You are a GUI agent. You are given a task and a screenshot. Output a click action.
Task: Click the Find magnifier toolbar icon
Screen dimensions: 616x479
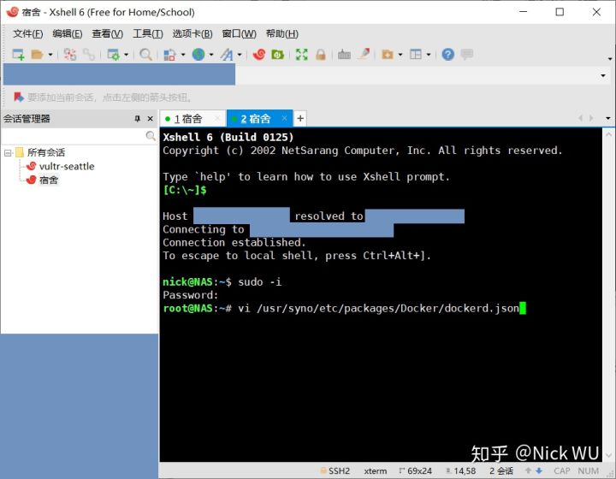coord(145,54)
